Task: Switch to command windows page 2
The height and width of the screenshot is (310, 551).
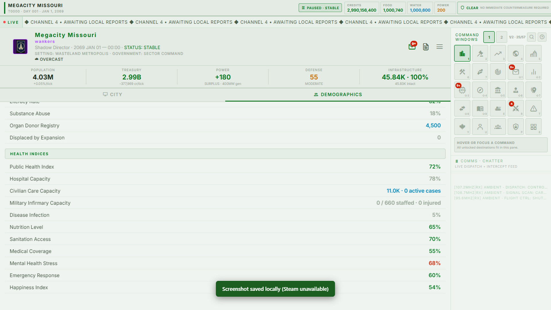Action: 501,37
